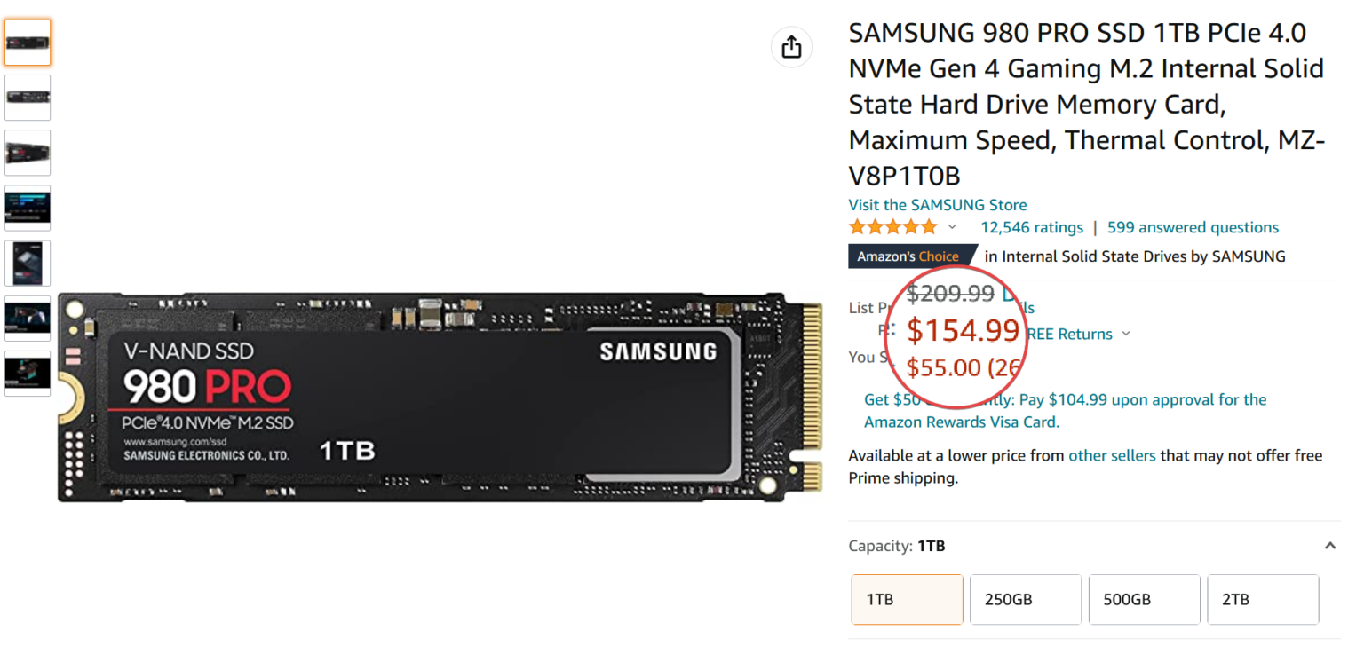Visit the SAMSUNG Store
The width and height of the screenshot is (1364, 654).
click(937, 204)
